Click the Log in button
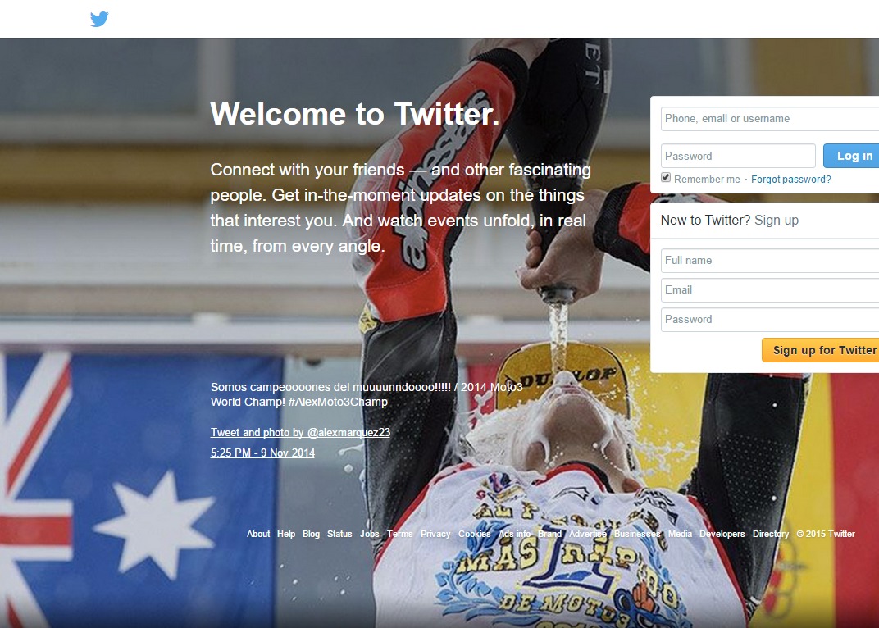 tap(851, 156)
